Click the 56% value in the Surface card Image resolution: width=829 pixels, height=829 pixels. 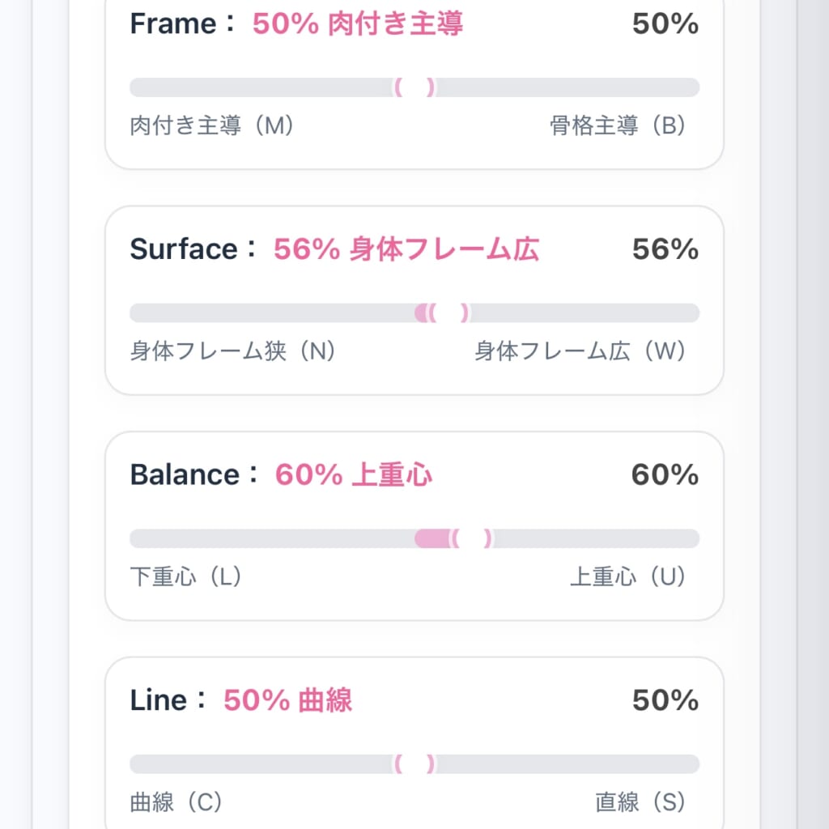[x=665, y=249]
